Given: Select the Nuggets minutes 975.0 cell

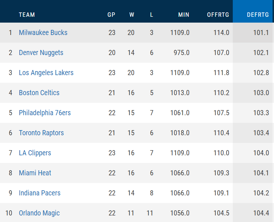Looking at the screenshot, I should click(181, 53).
